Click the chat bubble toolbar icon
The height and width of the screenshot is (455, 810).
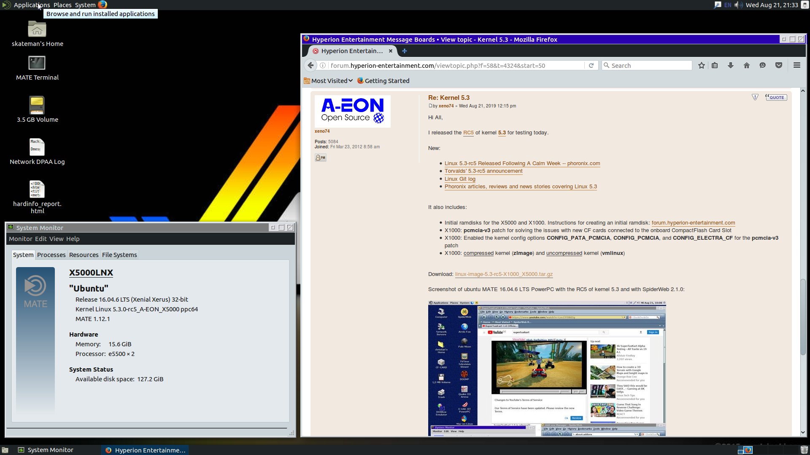pyautogui.click(x=762, y=65)
